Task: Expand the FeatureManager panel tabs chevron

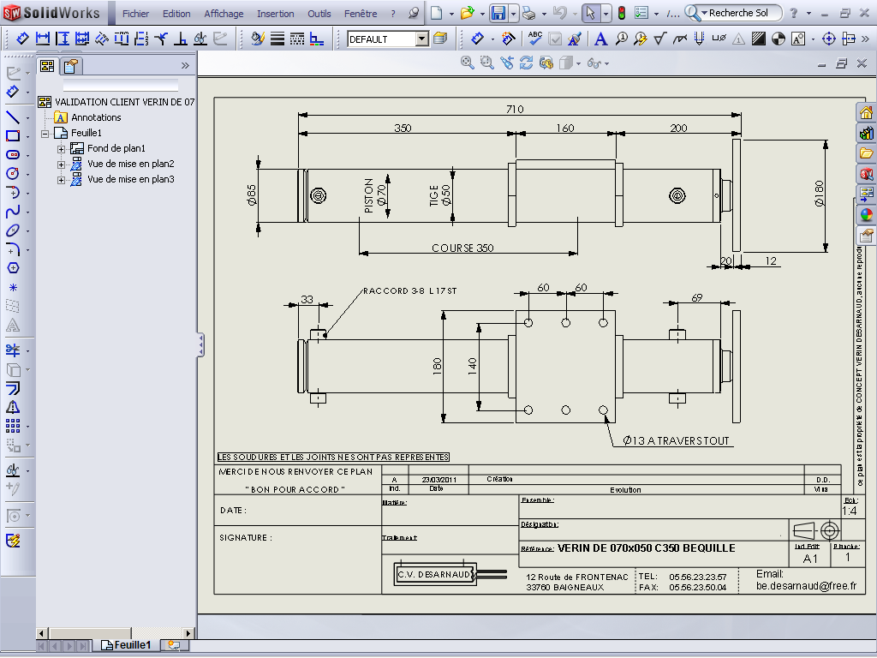Action: [185, 65]
